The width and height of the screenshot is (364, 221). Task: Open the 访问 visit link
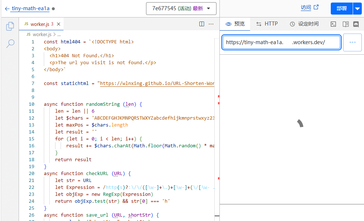point(310,7)
